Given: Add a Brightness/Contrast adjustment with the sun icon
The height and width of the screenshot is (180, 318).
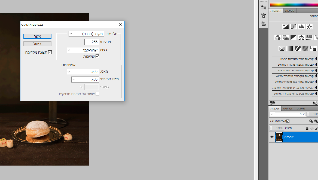Looking at the screenshot, I should 309,27.
